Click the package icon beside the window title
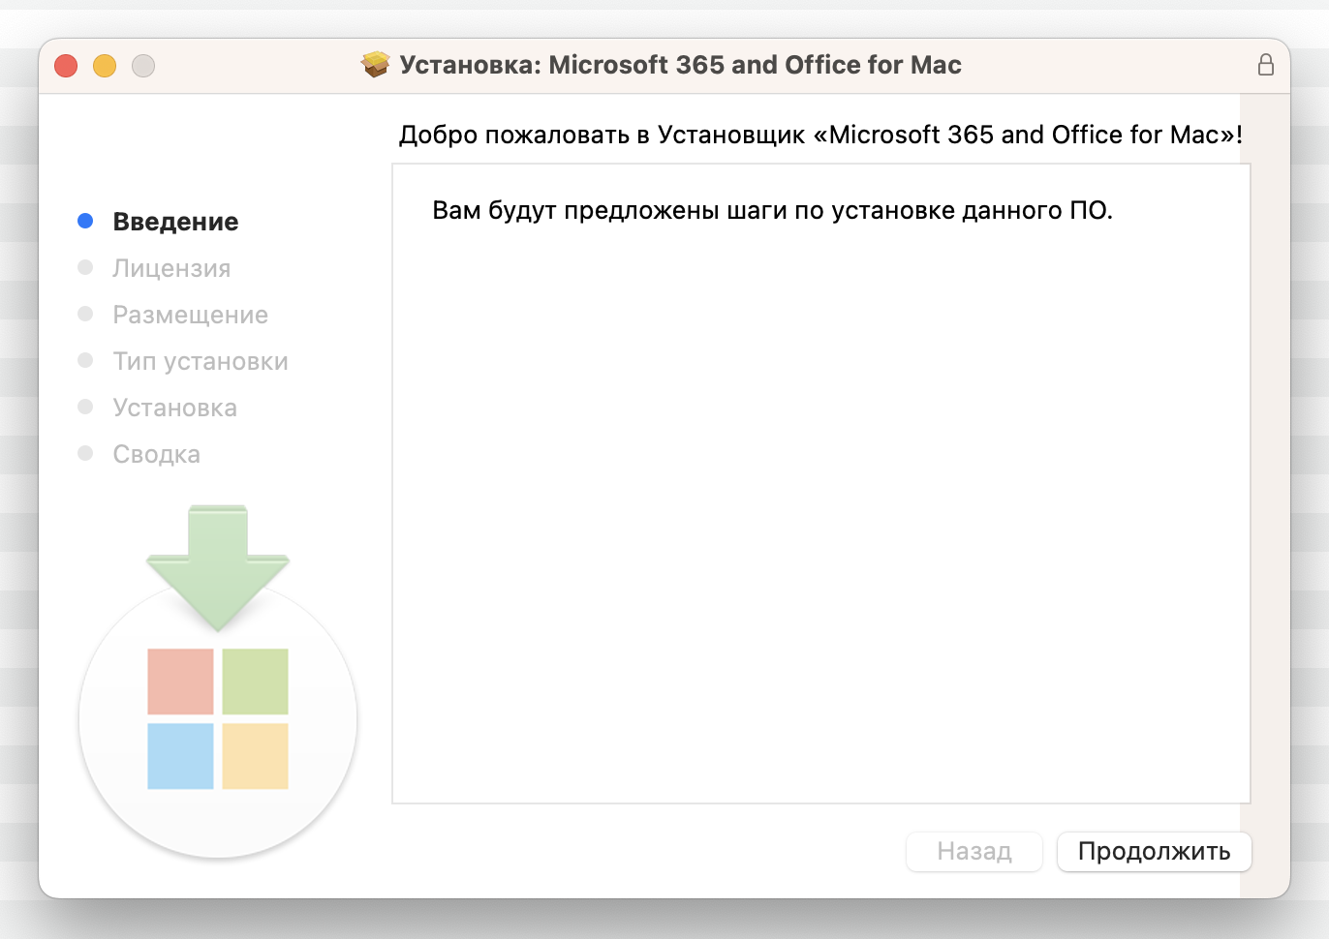This screenshot has width=1329, height=939. (x=375, y=65)
